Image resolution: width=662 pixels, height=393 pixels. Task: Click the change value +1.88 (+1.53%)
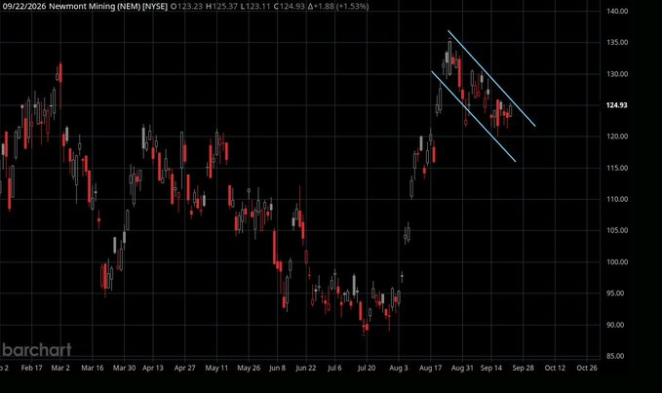[x=337, y=6]
